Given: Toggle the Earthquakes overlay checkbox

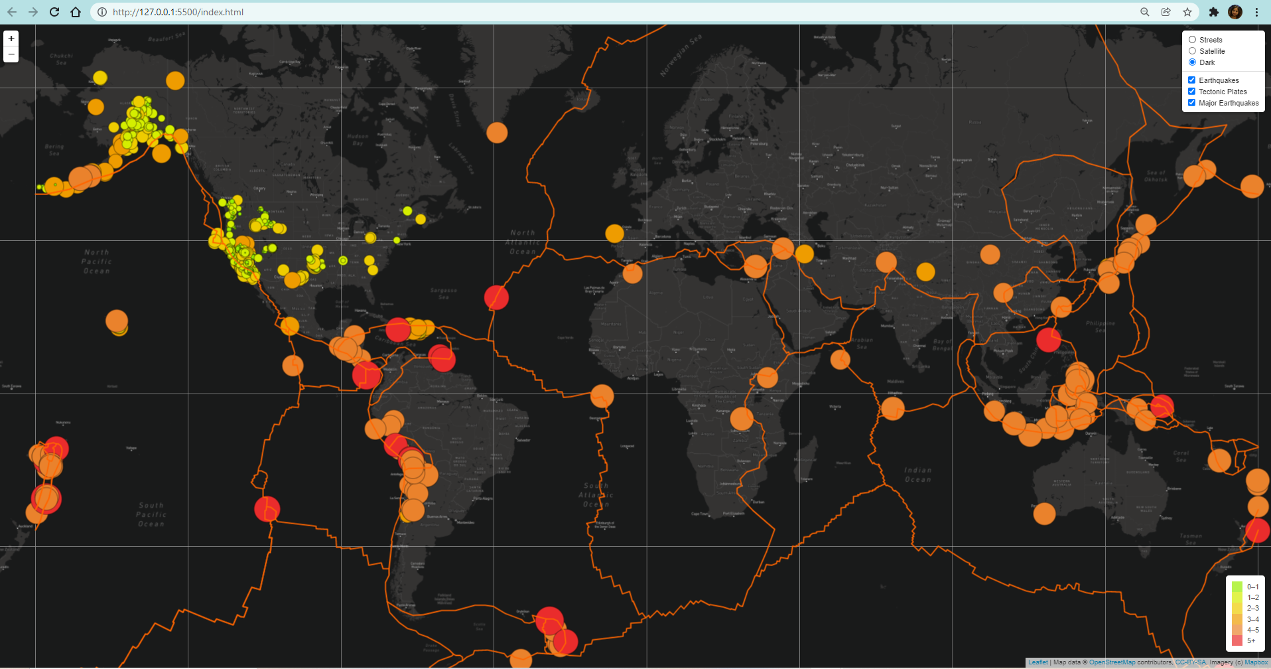Looking at the screenshot, I should pos(1192,80).
